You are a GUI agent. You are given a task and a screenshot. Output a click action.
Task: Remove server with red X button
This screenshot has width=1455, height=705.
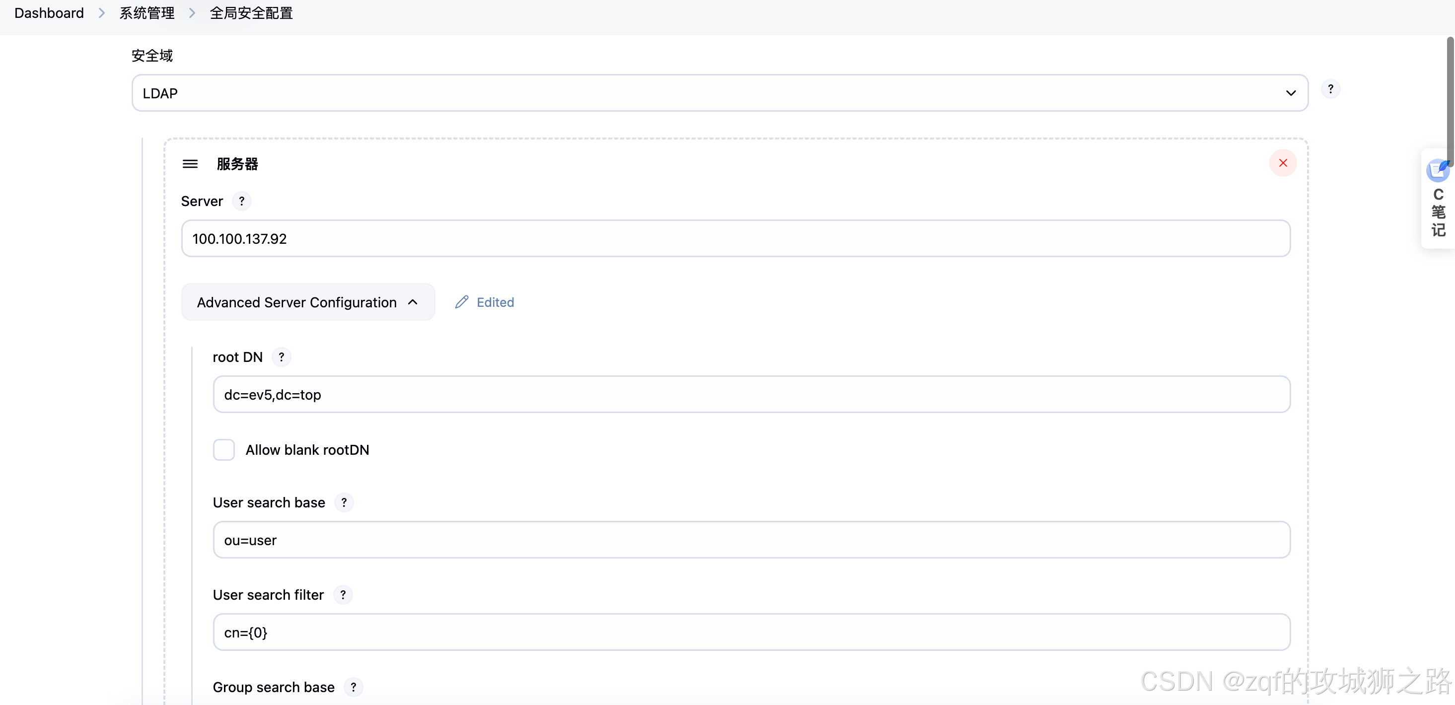[1283, 163]
